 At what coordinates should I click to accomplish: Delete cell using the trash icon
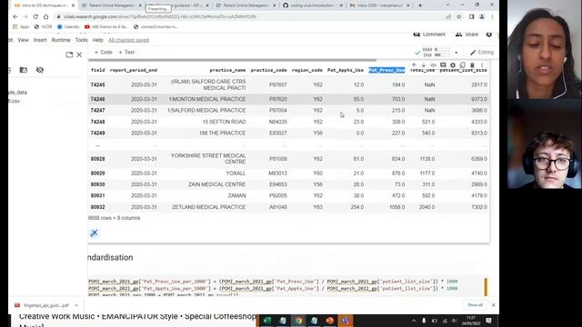(472, 65)
